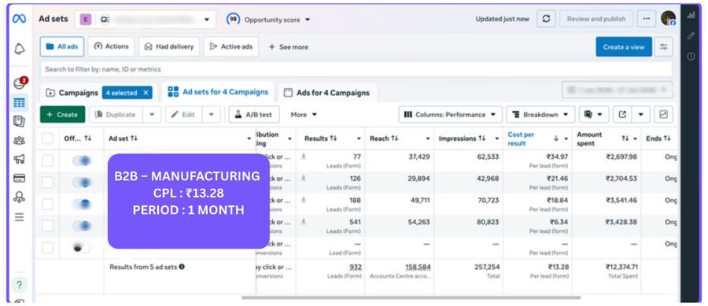708x306 pixels.
Task: Open notifications bell in sidebar
Action: 20,49
